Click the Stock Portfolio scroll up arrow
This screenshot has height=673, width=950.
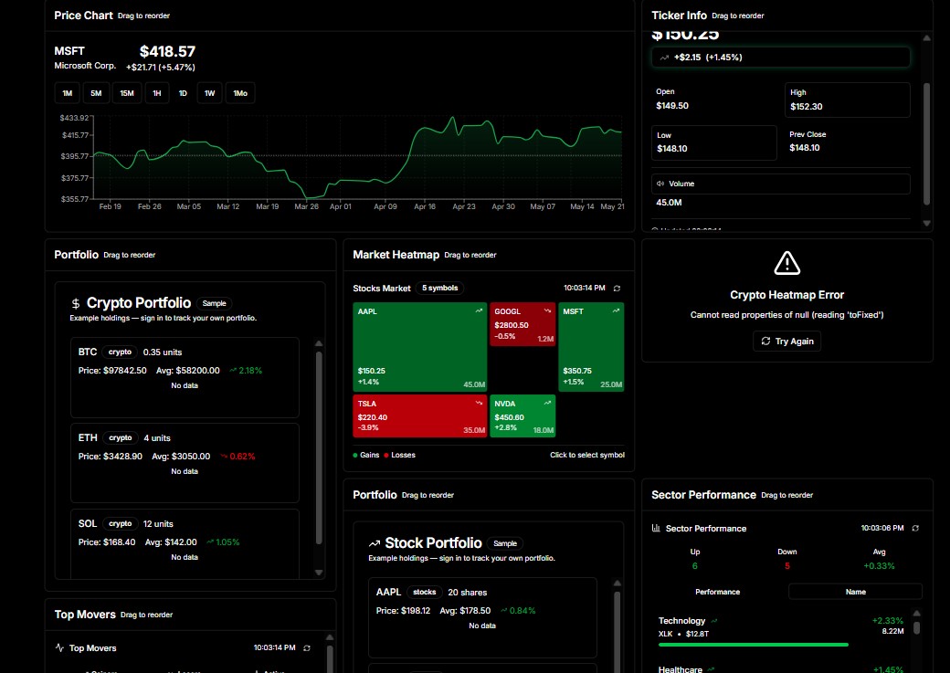617,584
